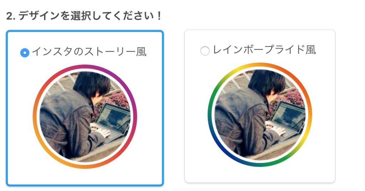Click the green segment of the rainbow ring
Screen dimensions: 365x191
click(x=211, y=102)
